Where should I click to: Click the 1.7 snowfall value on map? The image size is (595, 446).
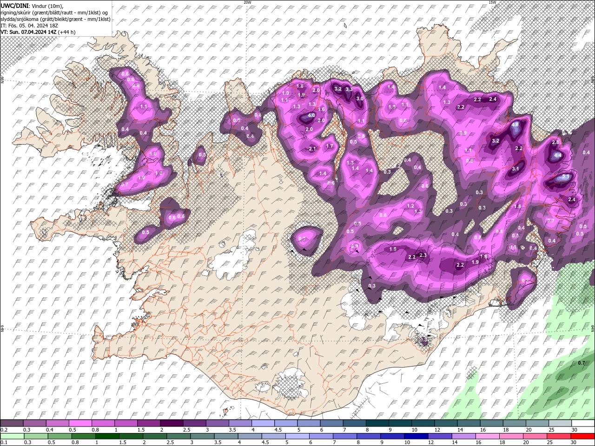[x=330, y=146]
